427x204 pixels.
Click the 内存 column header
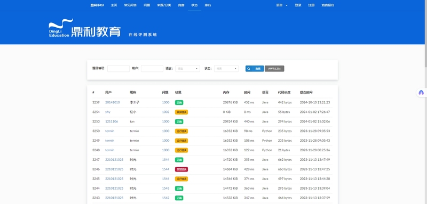[226, 92]
